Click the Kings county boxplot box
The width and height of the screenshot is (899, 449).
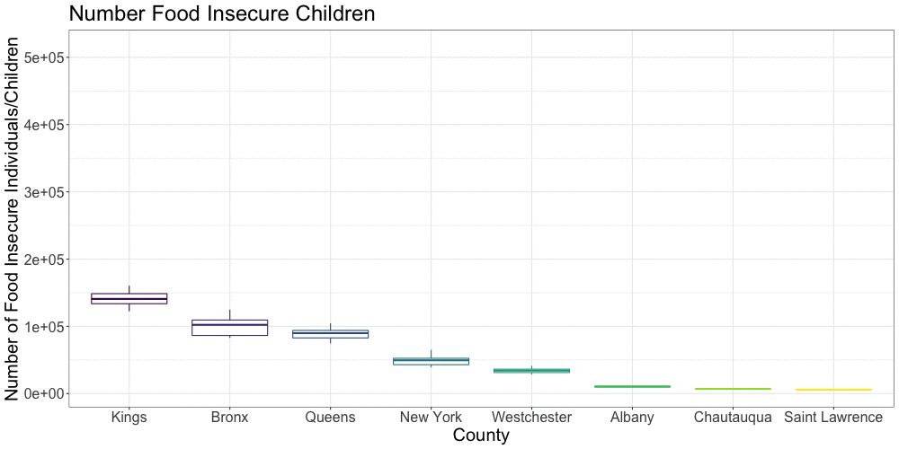pyautogui.click(x=129, y=298)
